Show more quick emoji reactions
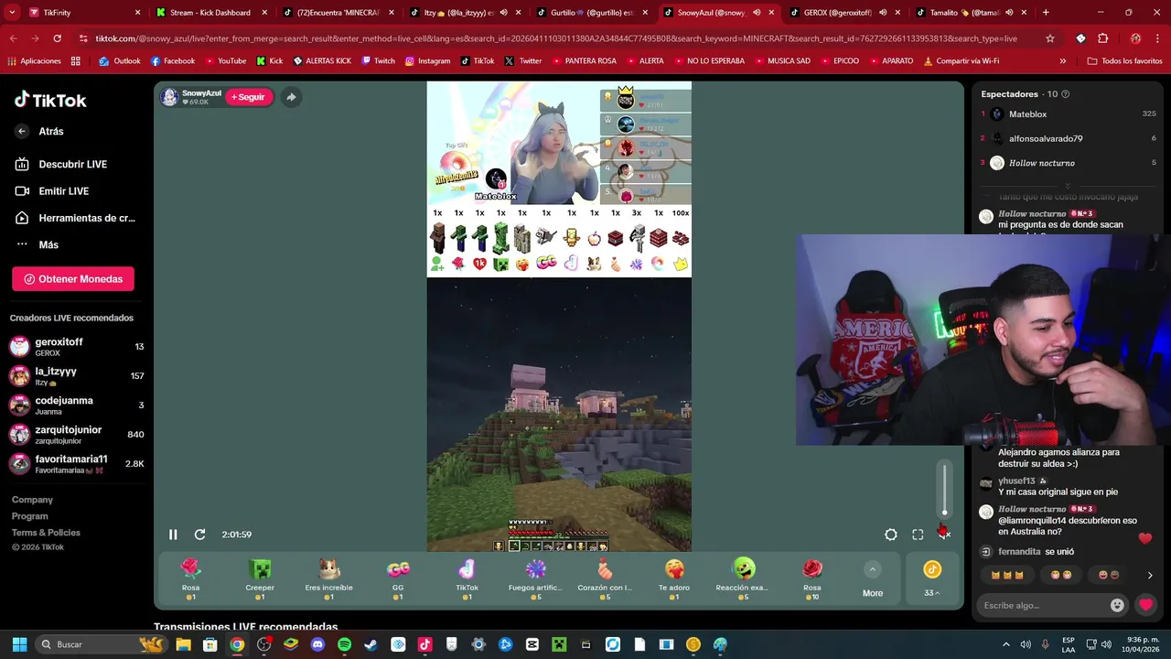Screen dimensions: 1171x659 tap(1150, 576)
